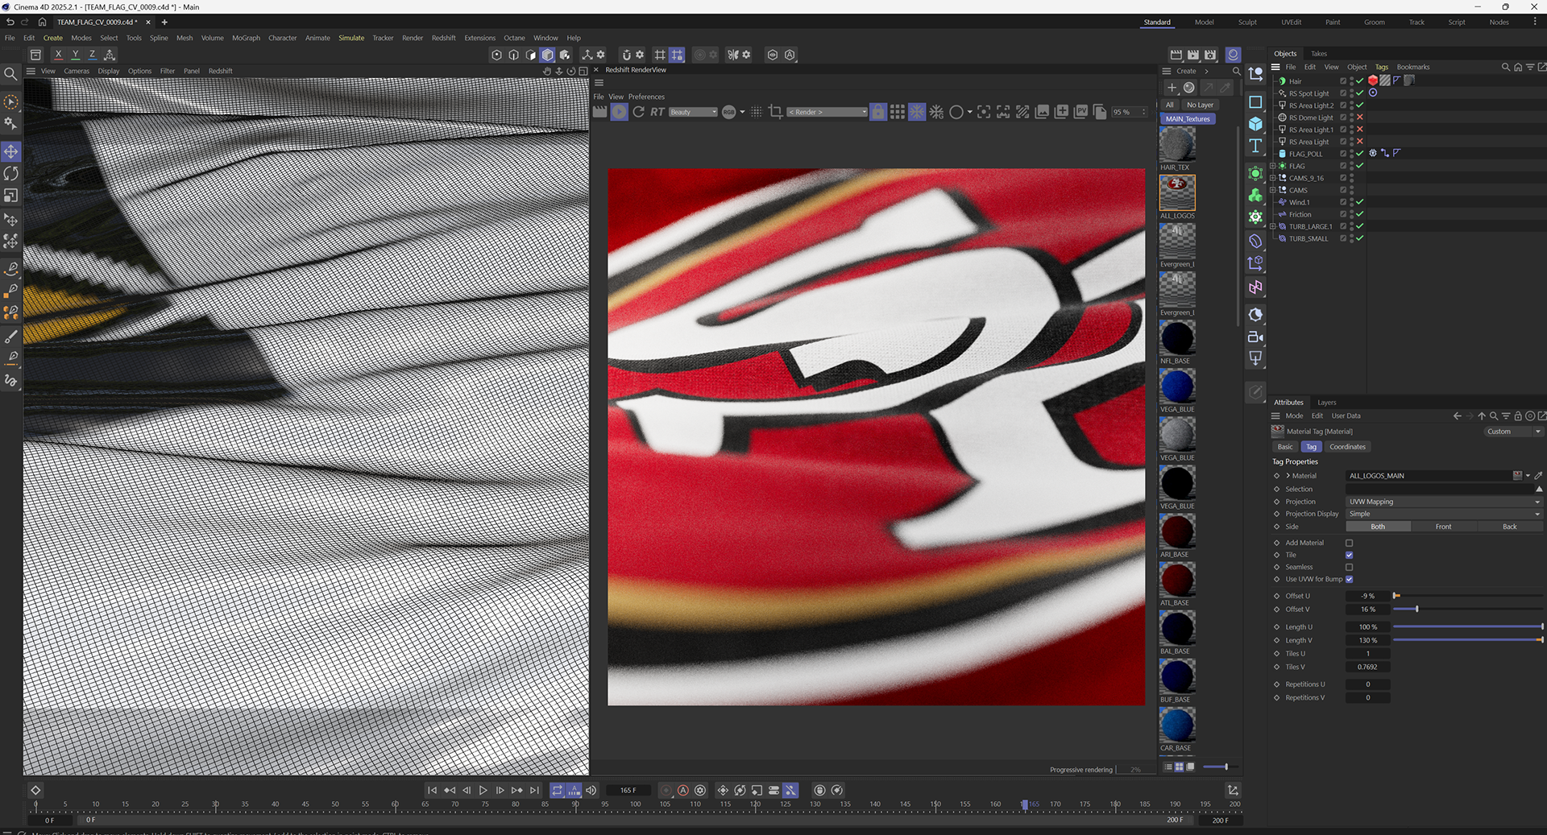The image size is (1547, 835).
Task: Click the Text spline T icon
Action: tap(1255, 146)
